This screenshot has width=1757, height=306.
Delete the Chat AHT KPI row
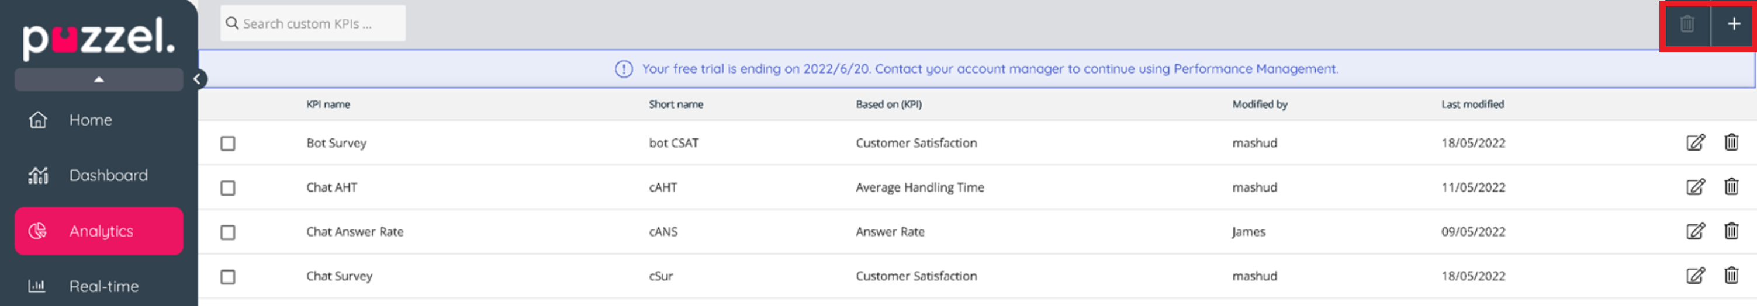(1731, 187)
